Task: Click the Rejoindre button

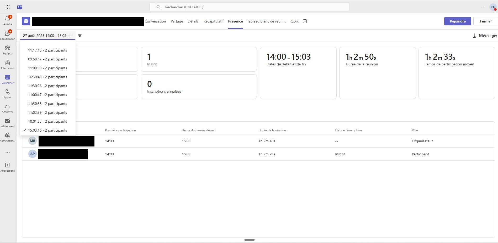Action: click(458, 21)
